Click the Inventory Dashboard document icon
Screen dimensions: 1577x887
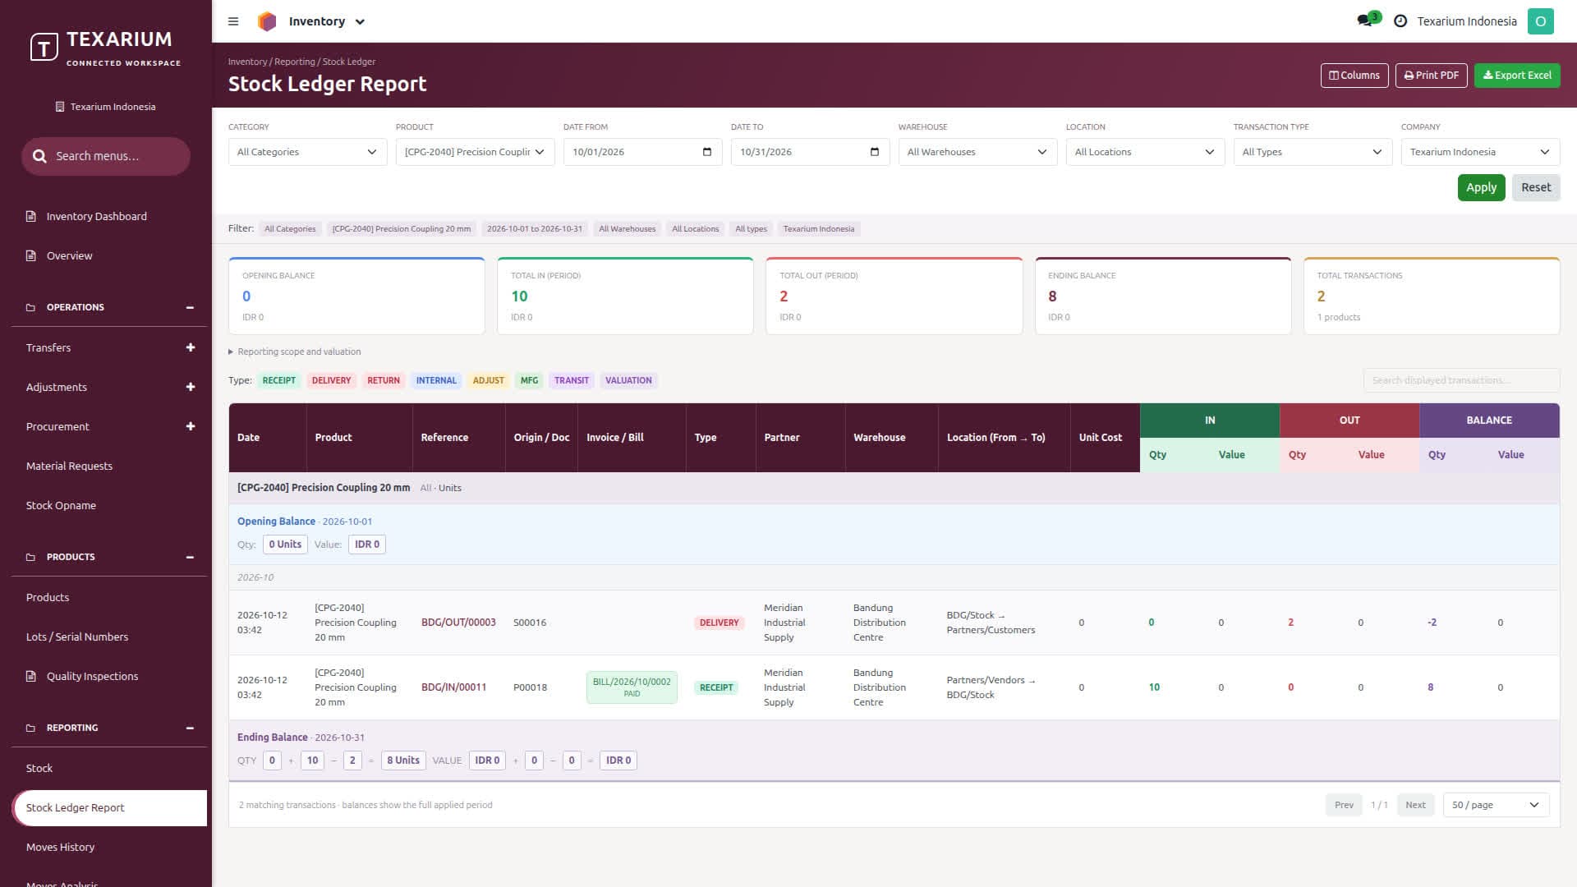click(x=31, y=216)
